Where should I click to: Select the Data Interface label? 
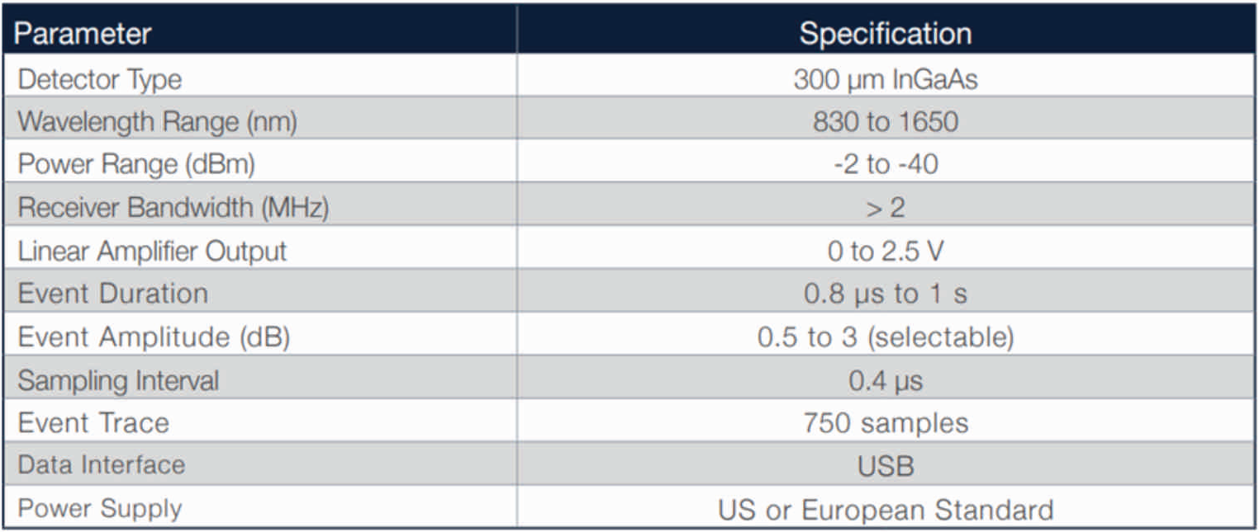click(102, 465)
